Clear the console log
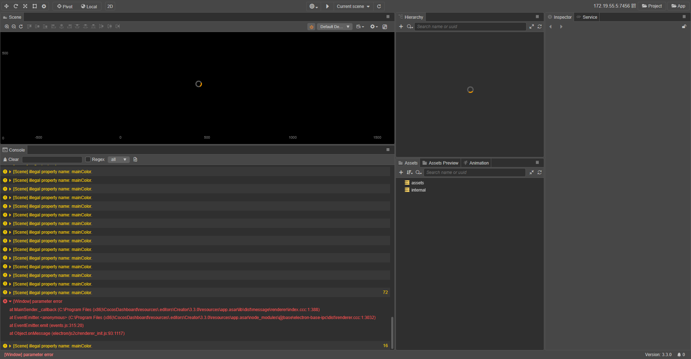This screenshot has height=359, width=691. tap(11, 159)
